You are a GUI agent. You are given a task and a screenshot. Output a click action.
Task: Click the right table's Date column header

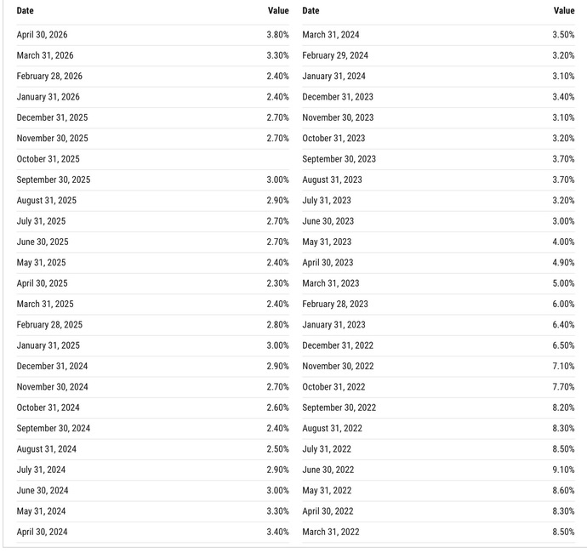tap(311, 10)
